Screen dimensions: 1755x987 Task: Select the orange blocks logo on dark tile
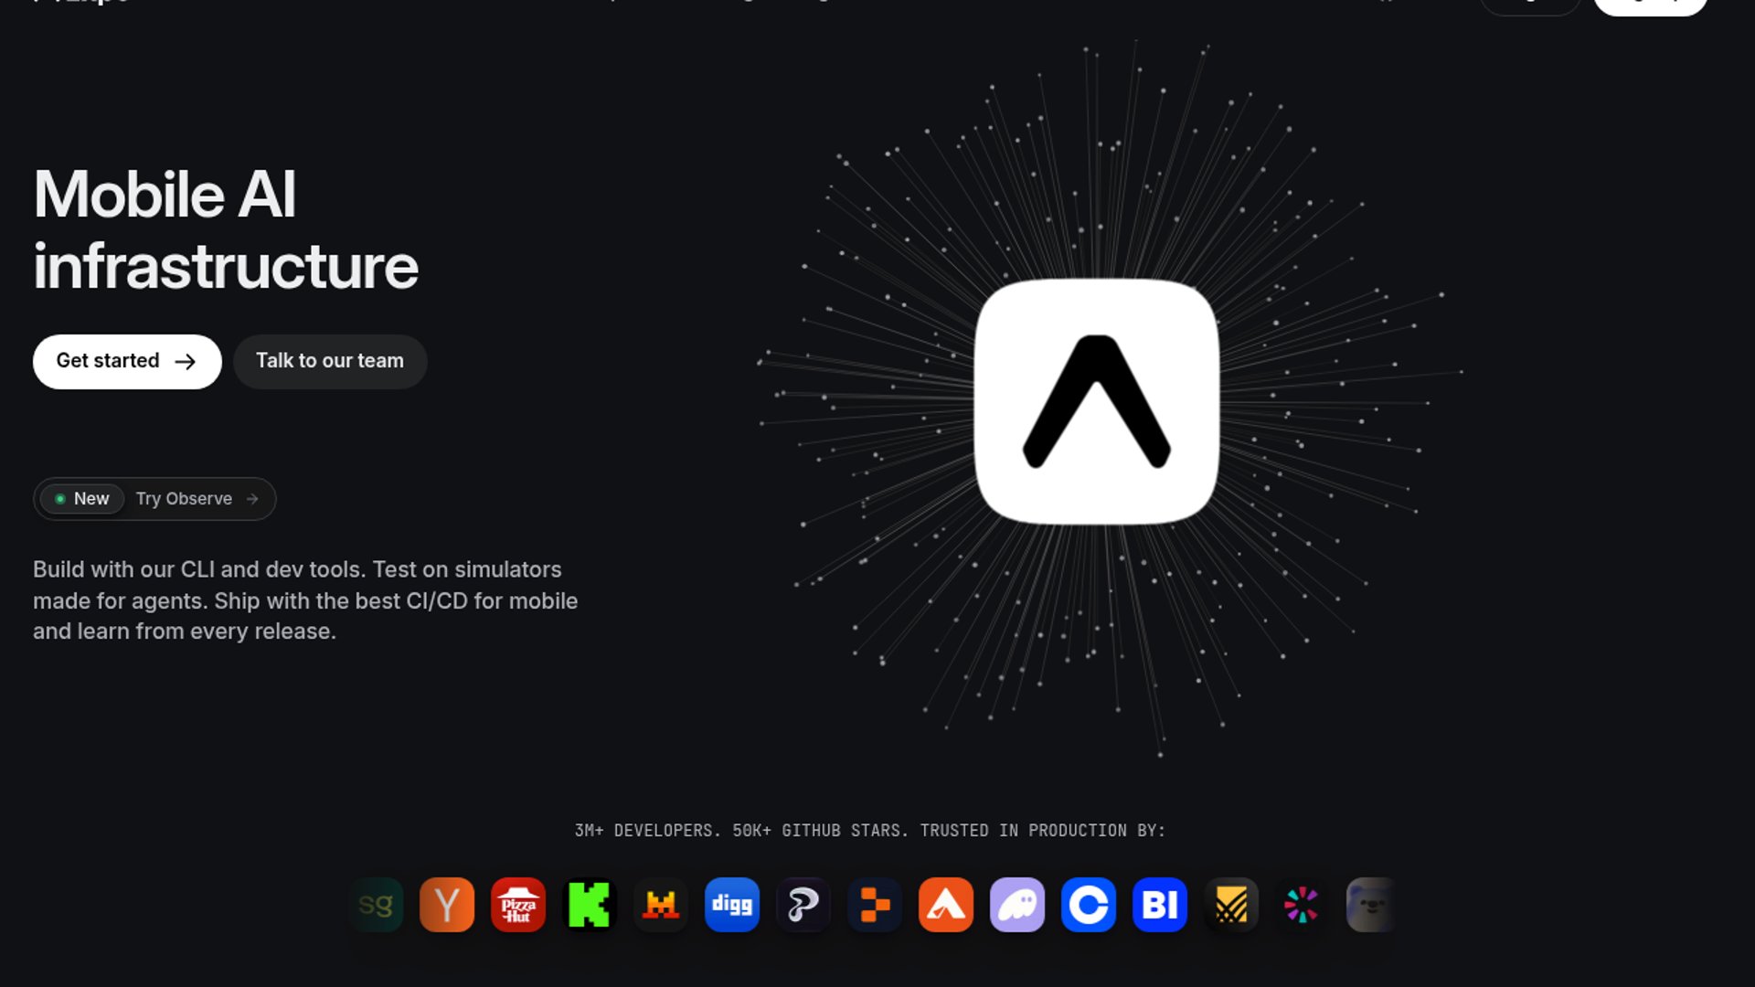pyautogui.click(x=875, y=905)
